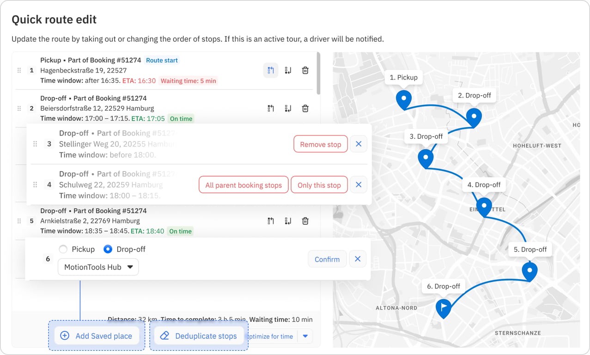Delete stop 5 Arnkielstraße with trash icon
The height and width of the screenshot is (355, 590).
305,221
